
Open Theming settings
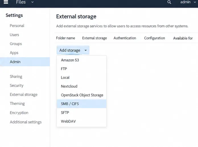pos(17,104)
